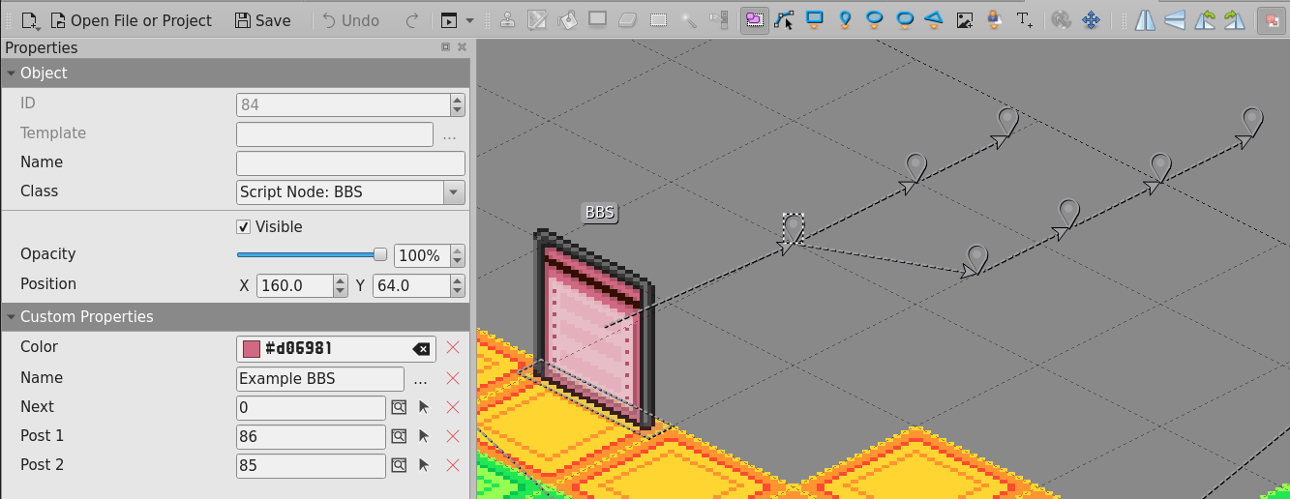1290x499 pixels.
Task: Choose the Insert Tile tool
Action: pos(964,20)
